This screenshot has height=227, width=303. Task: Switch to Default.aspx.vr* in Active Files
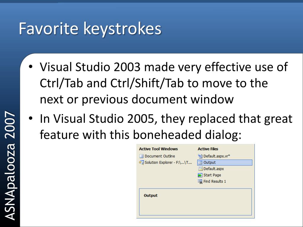[x=214, y=156]
